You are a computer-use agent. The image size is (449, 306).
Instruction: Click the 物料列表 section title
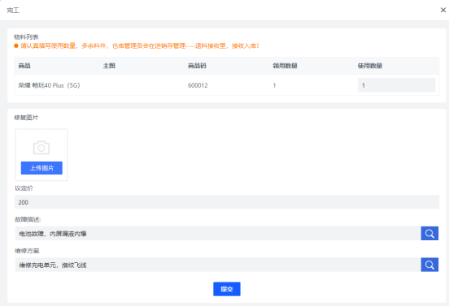[26, 37]
